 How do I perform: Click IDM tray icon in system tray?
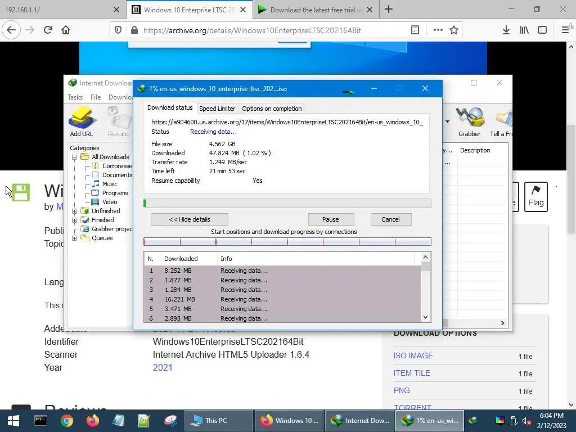coord(473,420)
